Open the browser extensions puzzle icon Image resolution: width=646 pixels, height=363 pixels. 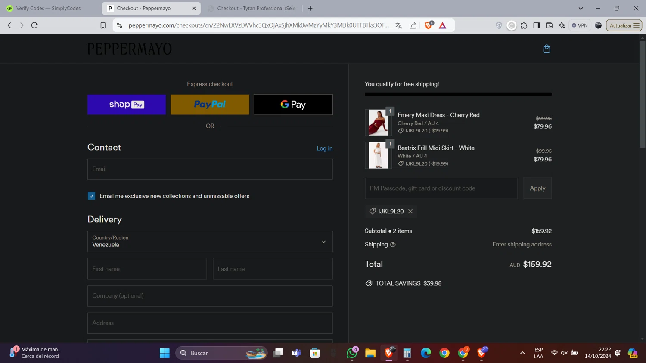(524, 25)
